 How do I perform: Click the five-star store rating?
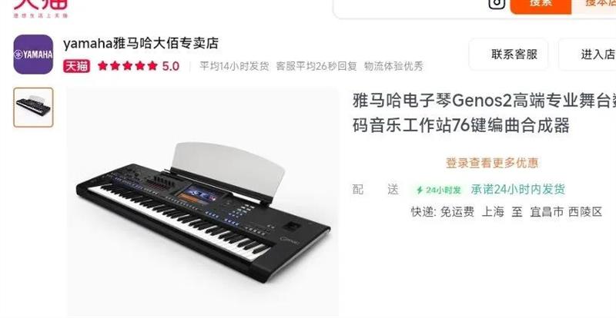coord(127,66)
